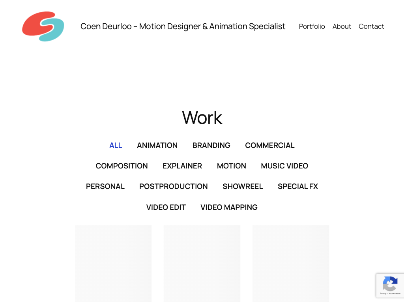Open the About page
The height and width of the screenshot is (303, 404).
(342, 26)
